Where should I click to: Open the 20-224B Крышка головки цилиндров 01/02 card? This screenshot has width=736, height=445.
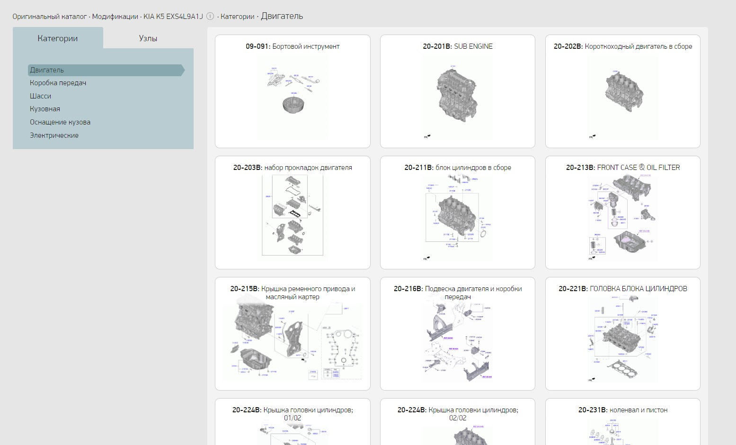click(x=293, y=422)
